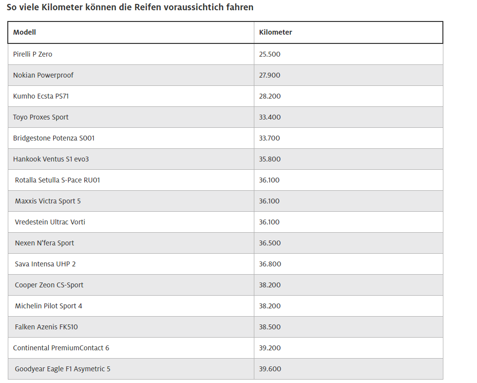The height and width of the screenshot is (383, 477).
Task: Click the 25.500 kilometer value
Action: click(270, 54)
